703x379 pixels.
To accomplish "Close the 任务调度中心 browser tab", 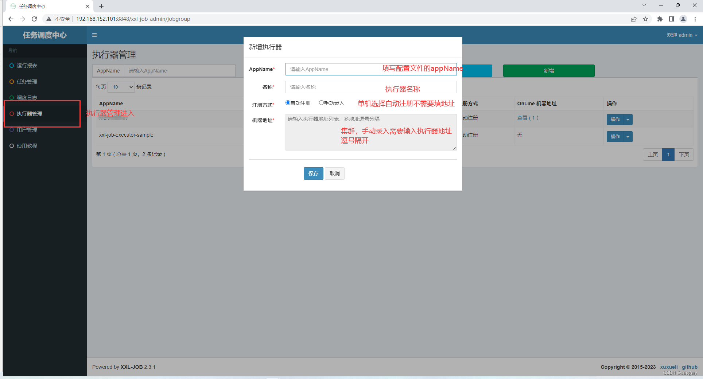I will [88, 6].
